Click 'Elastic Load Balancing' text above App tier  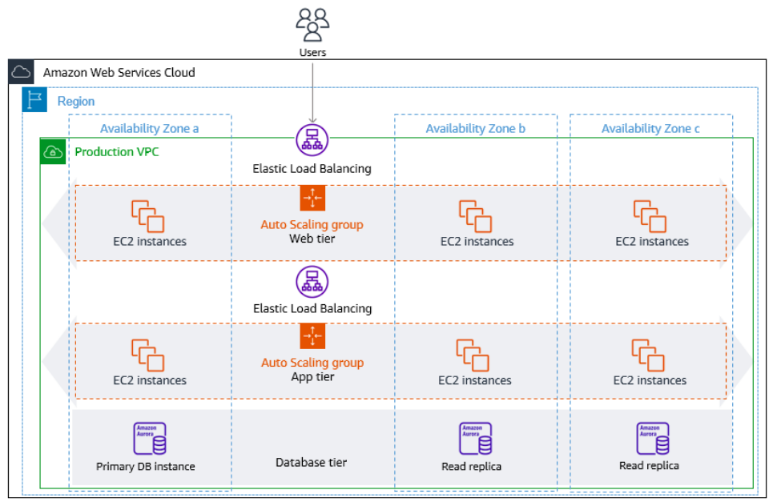tap(312, 309)
